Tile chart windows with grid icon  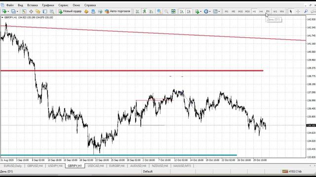173,11
